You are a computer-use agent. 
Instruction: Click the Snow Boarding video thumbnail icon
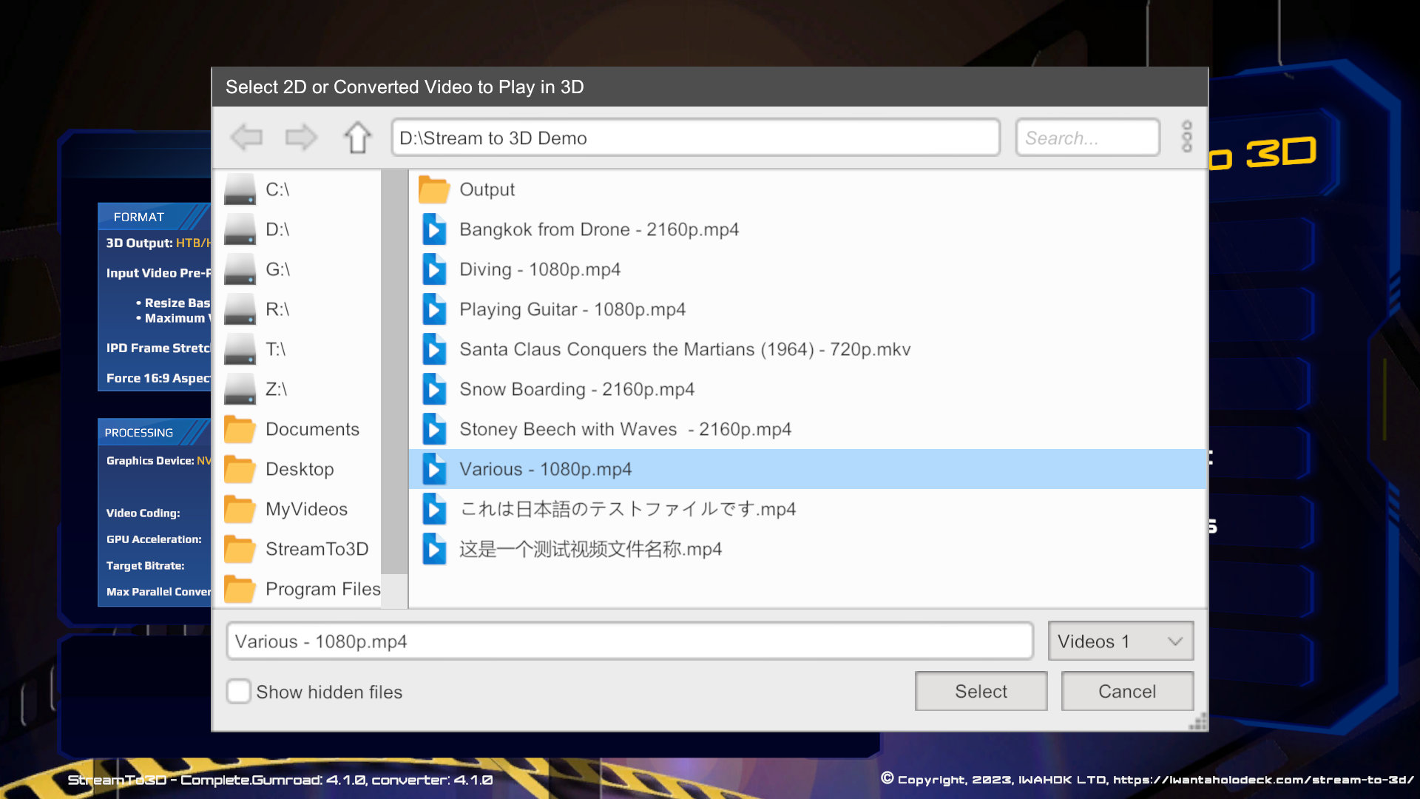click(434, 388)
